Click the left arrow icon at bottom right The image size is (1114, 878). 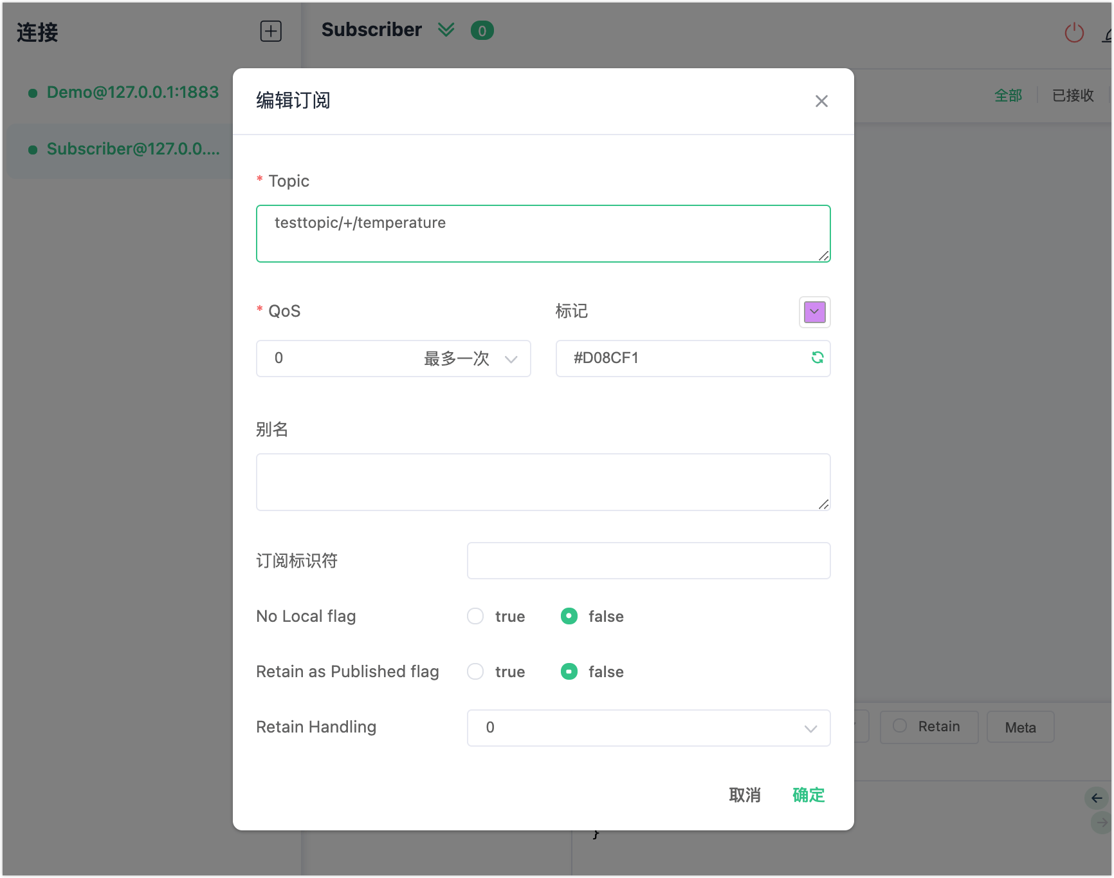tap(1097, 798)
